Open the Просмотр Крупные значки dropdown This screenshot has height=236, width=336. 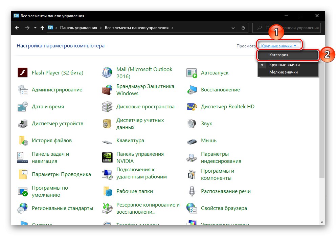coord(278,46)
